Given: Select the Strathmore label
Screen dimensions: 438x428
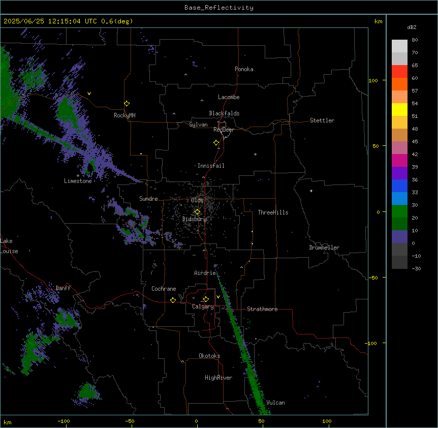Looking at the screenshot, I should click(x=262, y=309).
